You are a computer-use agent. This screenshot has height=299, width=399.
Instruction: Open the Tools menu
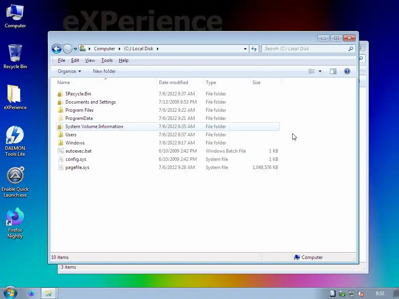tap(107, 60)
